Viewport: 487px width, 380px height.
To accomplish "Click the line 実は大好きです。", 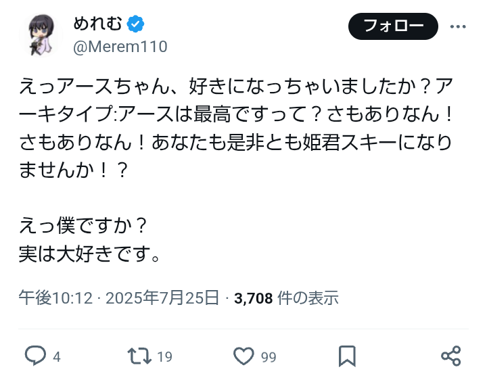I will [x=89, y=255].
